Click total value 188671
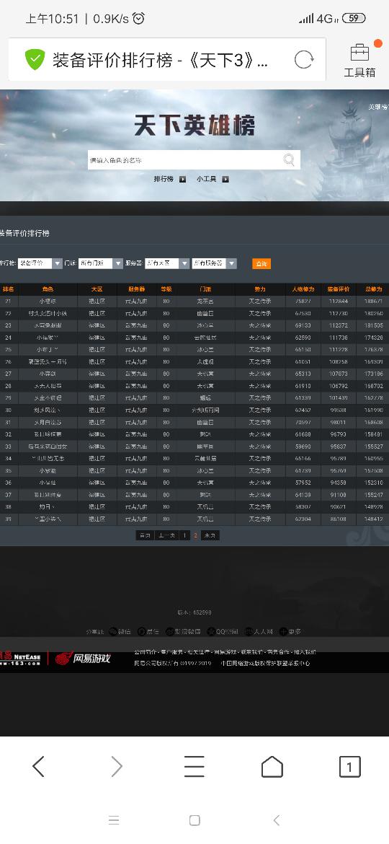The width and height of the screenshot is (389, 844). click(x=373, y=302)
